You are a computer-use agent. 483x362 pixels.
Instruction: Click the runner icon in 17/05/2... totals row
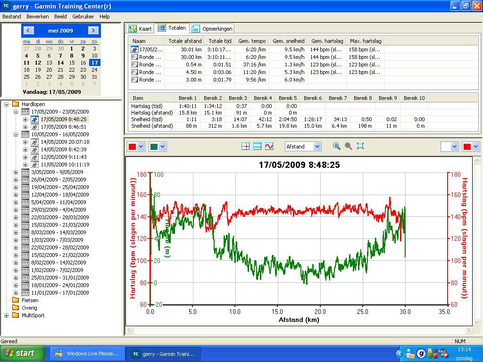coord(134,49)
